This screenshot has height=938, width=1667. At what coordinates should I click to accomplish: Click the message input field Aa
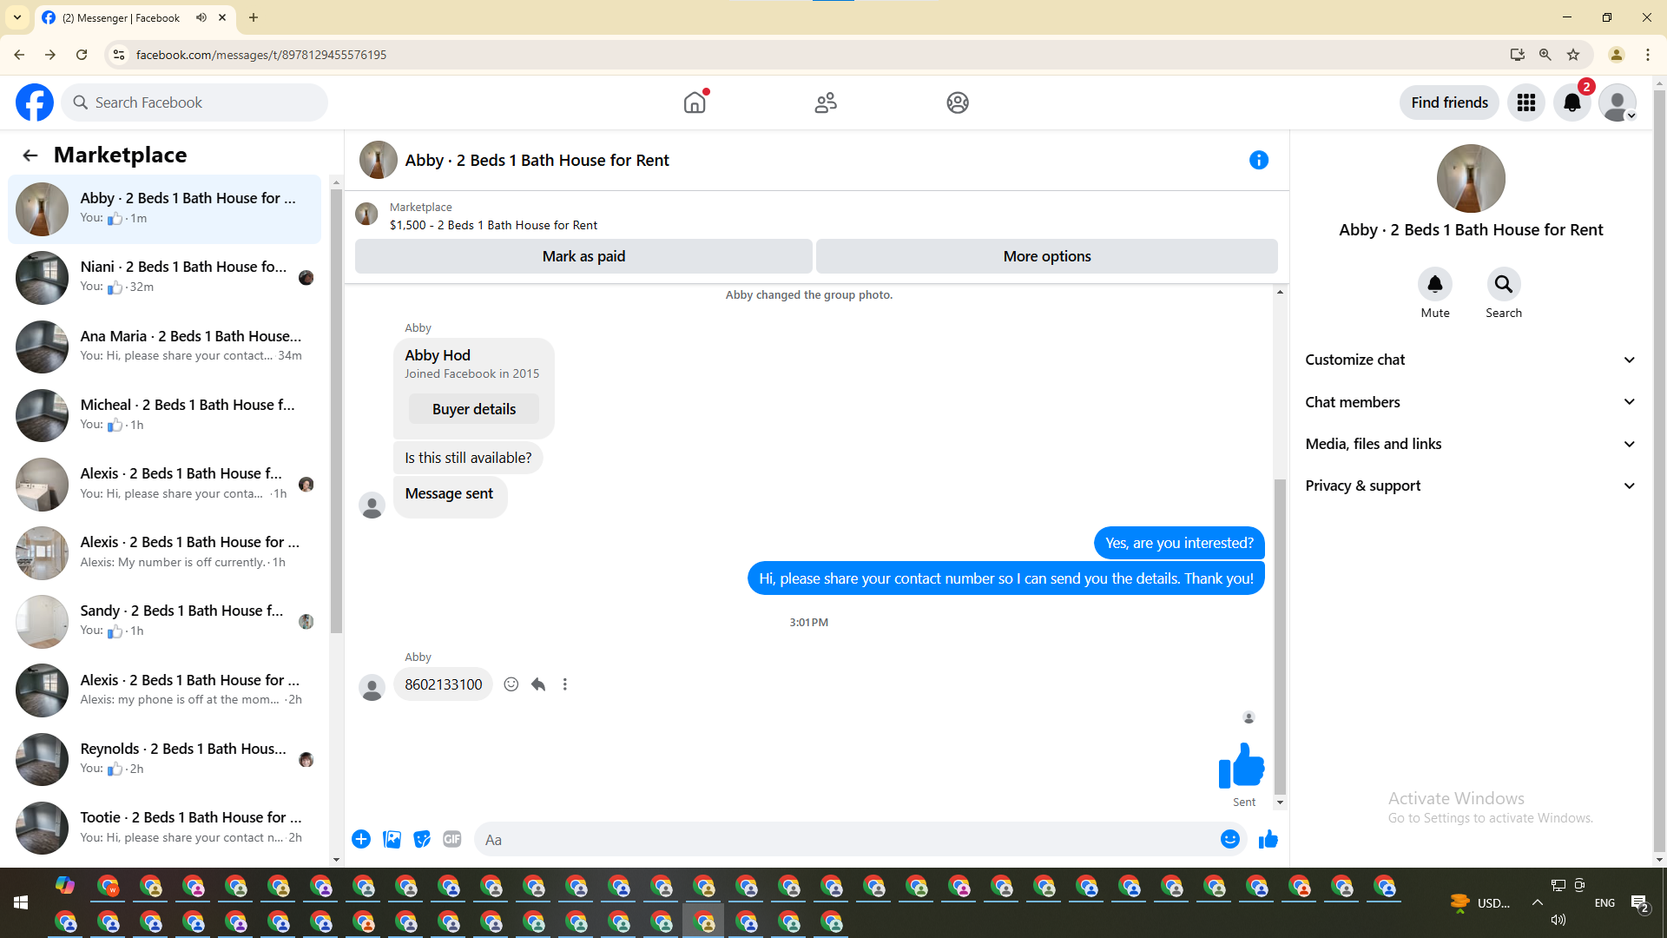pos(847,840)
